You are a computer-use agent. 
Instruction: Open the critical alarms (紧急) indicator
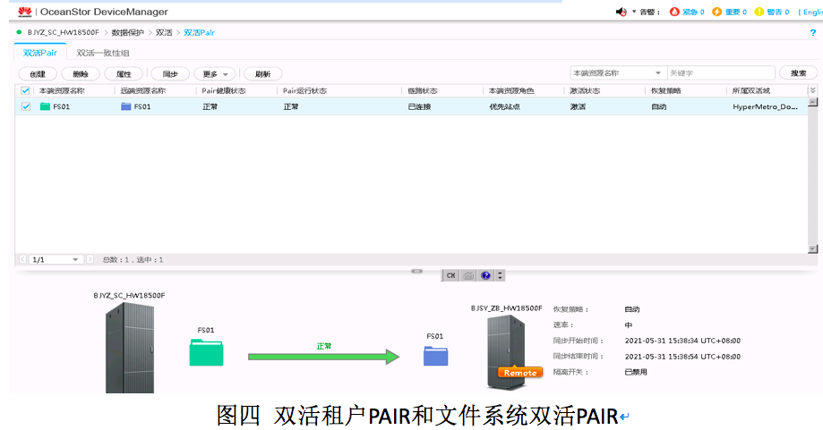(687, 12)
